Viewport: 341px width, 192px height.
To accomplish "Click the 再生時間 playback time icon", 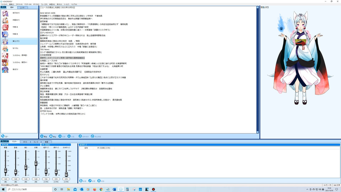I will (x=92, y=136).
